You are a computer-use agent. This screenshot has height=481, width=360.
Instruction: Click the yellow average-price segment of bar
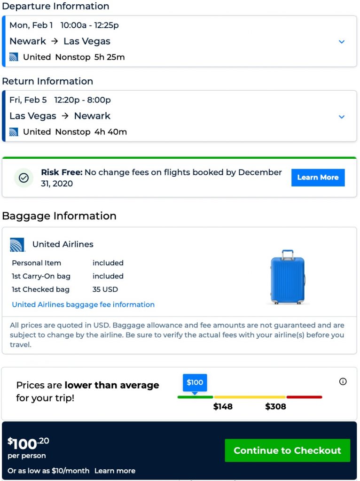point(250,397)
